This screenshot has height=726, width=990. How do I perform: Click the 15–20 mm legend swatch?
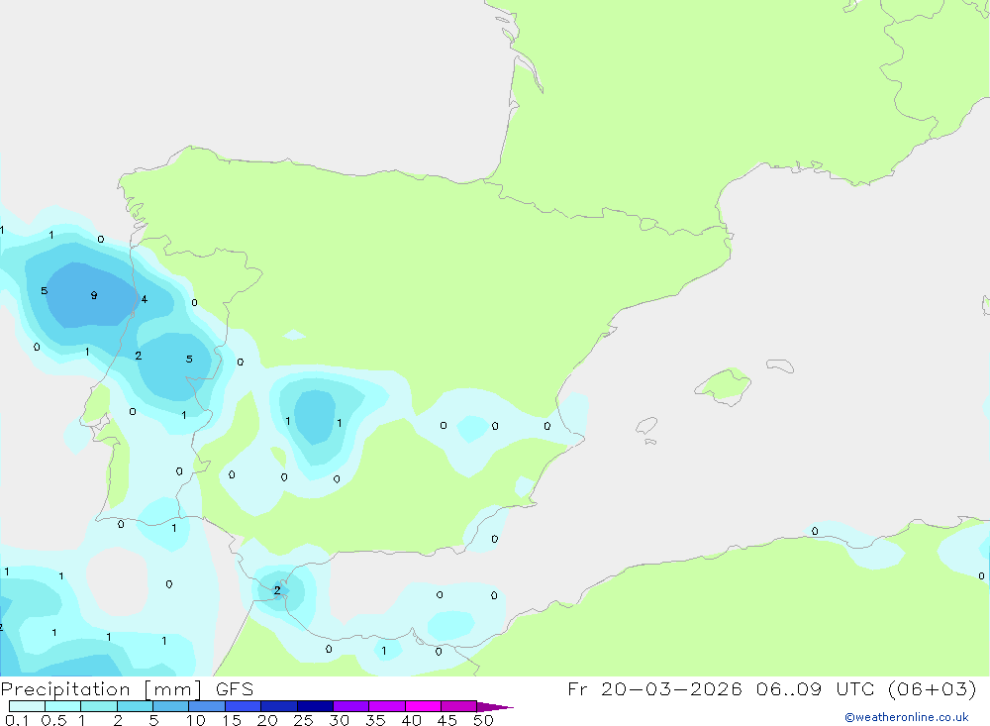[x=244, y=706]
